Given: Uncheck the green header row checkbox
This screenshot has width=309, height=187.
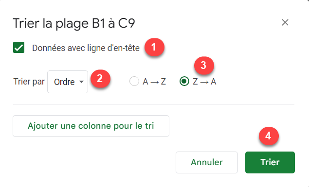Looking at the screenshot, I should pos(18,48).
